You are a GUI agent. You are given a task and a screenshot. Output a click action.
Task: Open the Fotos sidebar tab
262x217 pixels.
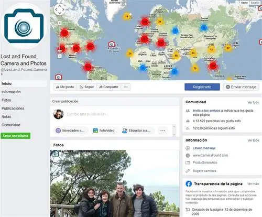pyautogui.click(x=6, y=100)
